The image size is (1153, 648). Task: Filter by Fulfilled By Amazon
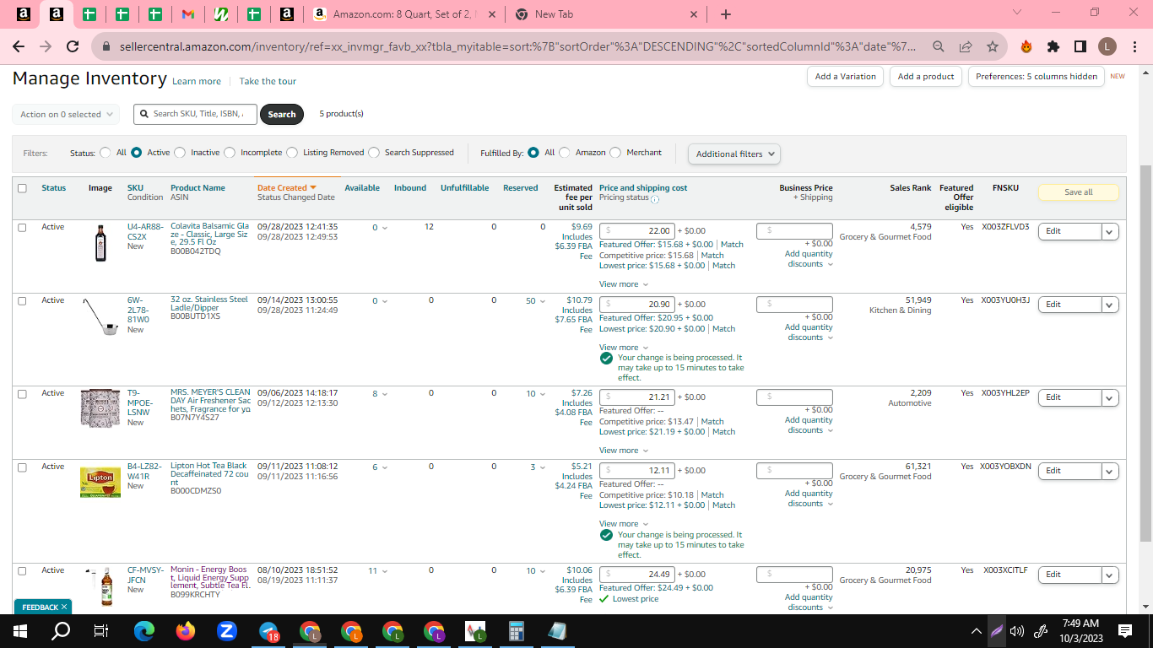click(565, 153)
